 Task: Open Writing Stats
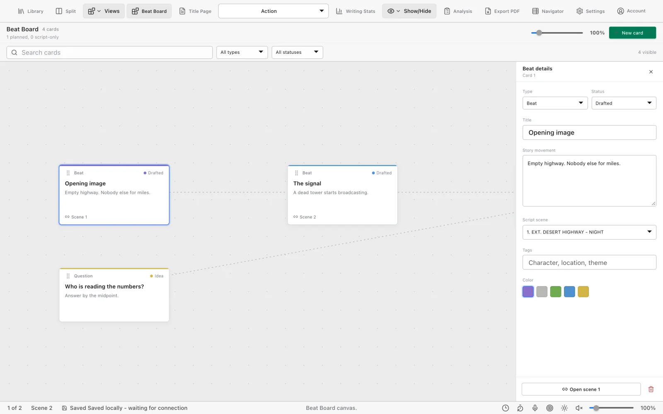(356, 11)
